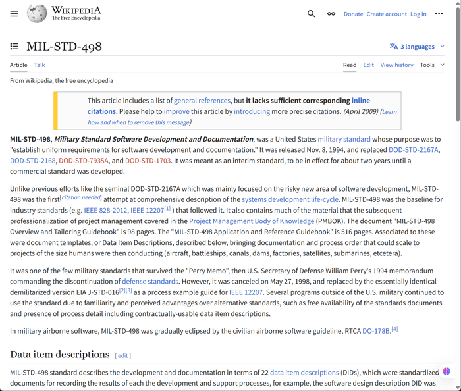Click footnote reference [1]
The height and width of the screenshot is (391, 461).
point(167,209)
